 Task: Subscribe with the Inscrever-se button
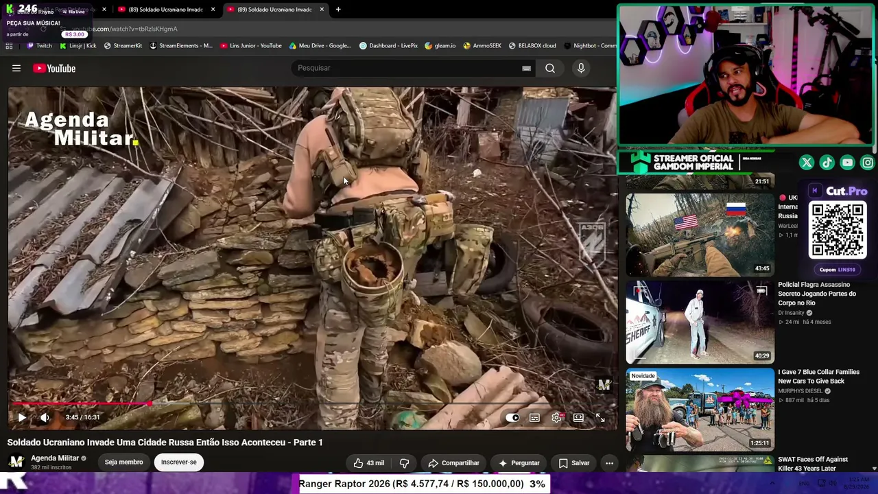click(178, 462)
